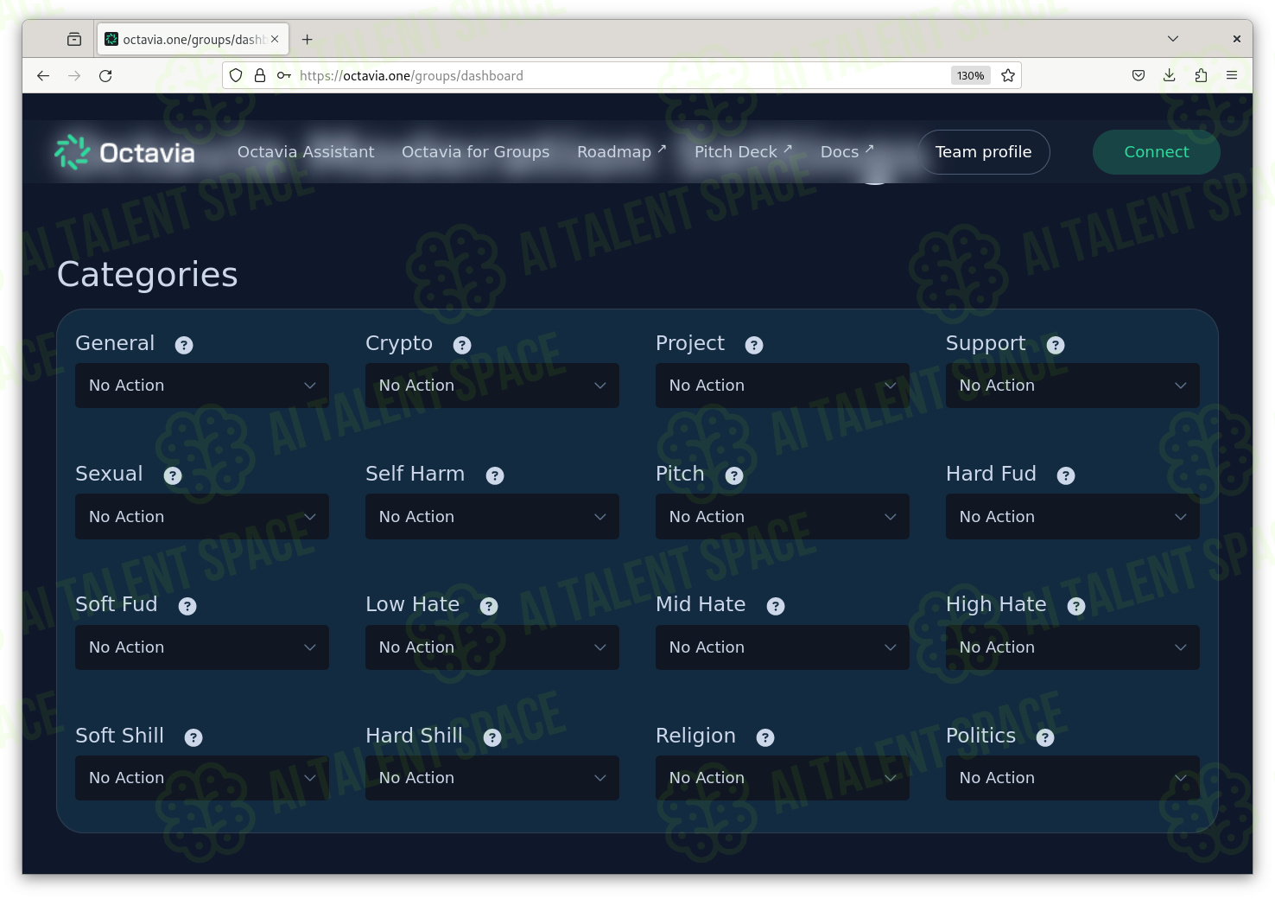This screenshot has height=899, width=1275.
Task: Open the Pitch action dropdown
Action: pyautogui.click(x=783, y=517)
